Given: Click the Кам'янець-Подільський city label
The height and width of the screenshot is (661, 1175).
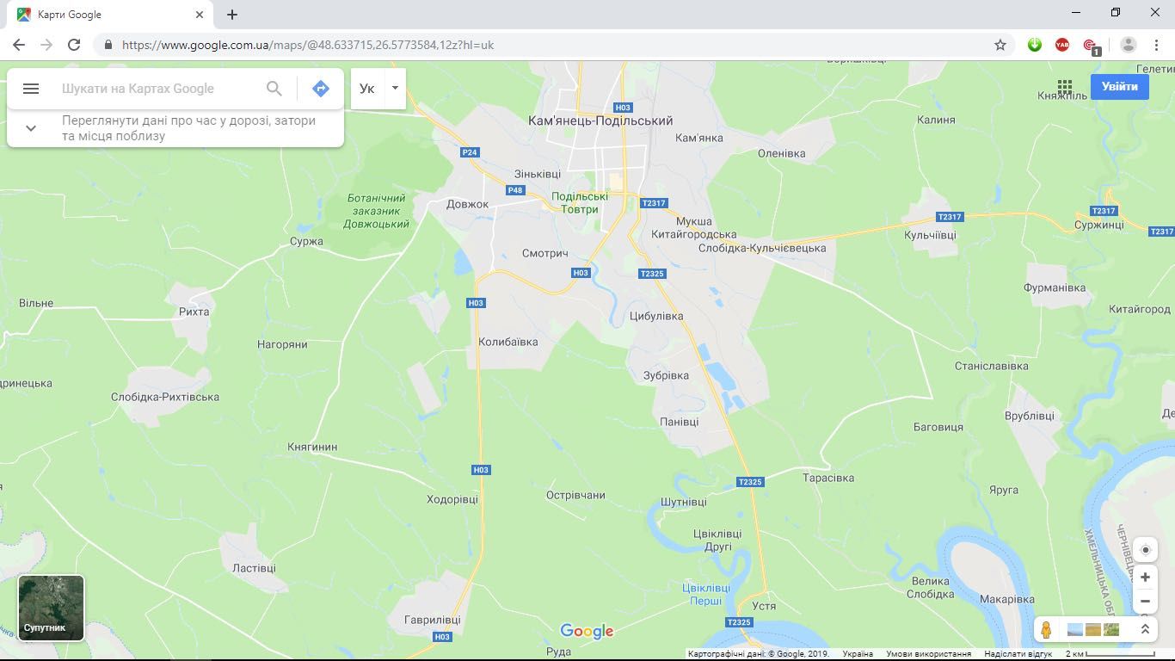Looking at the screenshot, I should pos(600,121).
